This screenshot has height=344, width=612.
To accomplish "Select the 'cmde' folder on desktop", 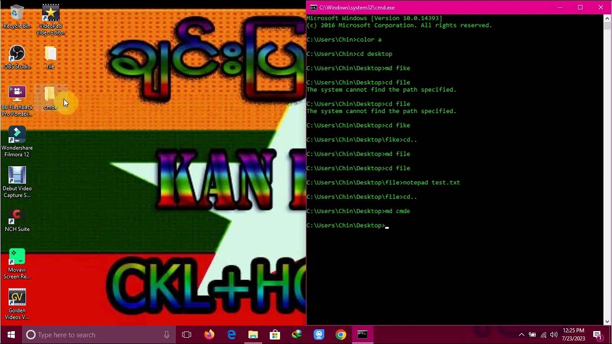I will click(x=50, y=98).
